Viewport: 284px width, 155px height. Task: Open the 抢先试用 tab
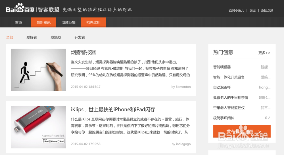pyautogui.click(x=93, y=22)
